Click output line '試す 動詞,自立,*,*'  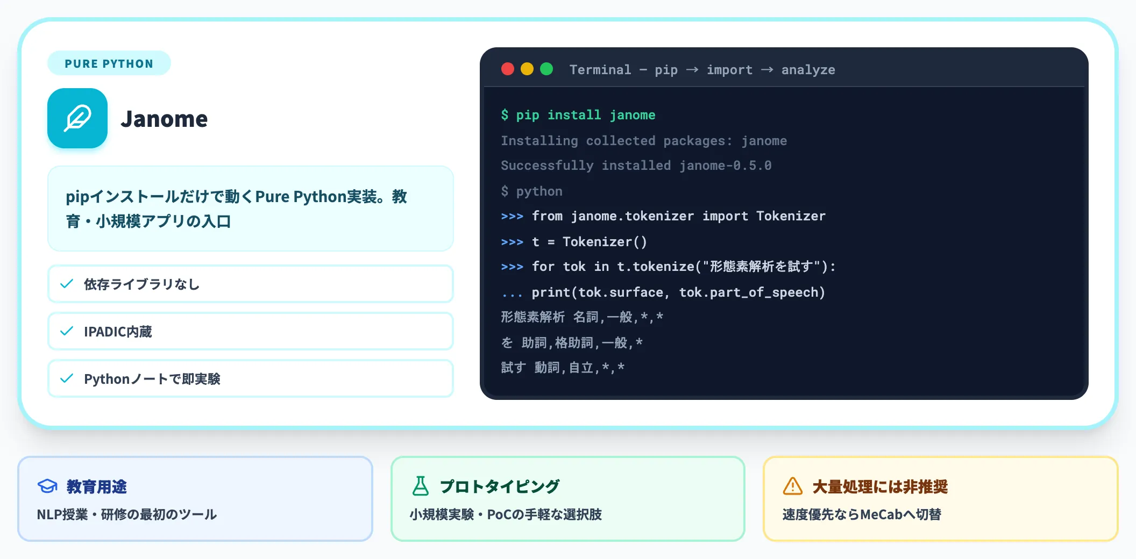pyautogui.click(x=563, y=368)
